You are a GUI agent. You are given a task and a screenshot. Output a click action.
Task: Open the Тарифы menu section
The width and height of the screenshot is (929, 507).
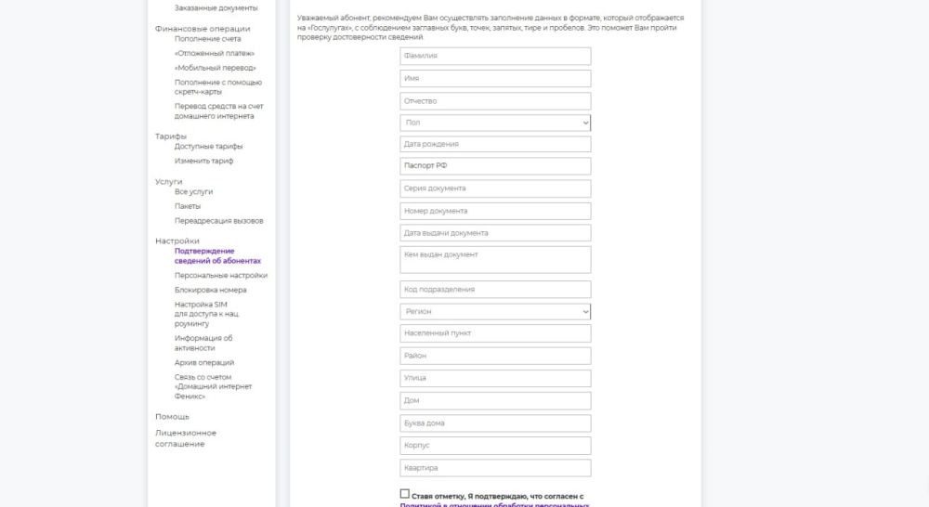(x=171, y=136)
